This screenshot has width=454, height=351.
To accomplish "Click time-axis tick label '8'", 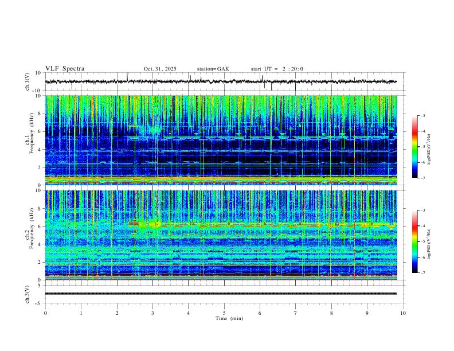I will (331, 313).
